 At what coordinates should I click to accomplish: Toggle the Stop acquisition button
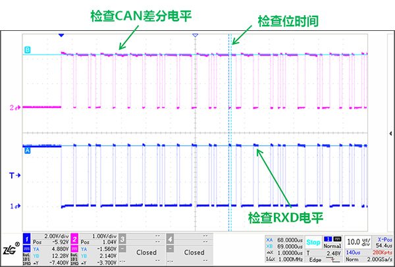tap(313, 241)
